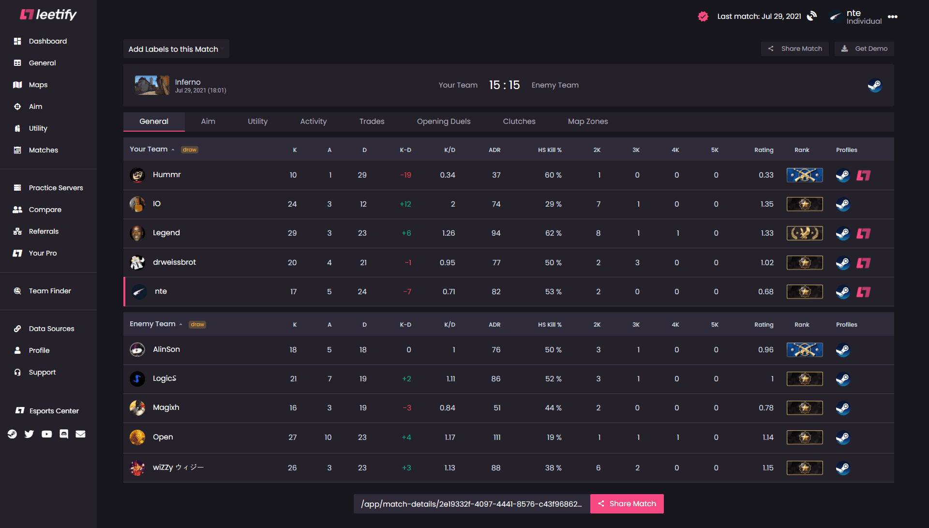Open Leetify profile of nte row
The image size is (929, 528).
pos(863,292)
